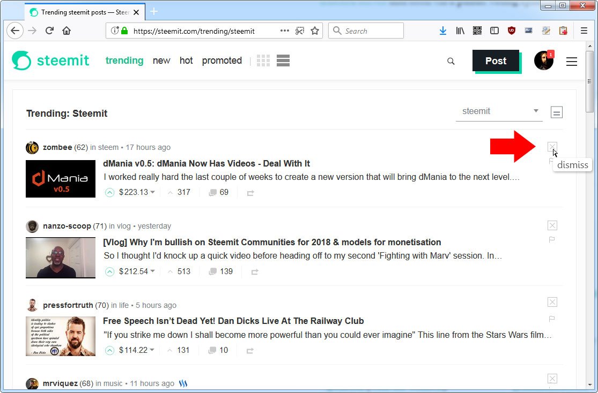This screenshot has width=598, height=393.
Task: Select the new tab
Action: pyautogui.click(x=161, y=61)
